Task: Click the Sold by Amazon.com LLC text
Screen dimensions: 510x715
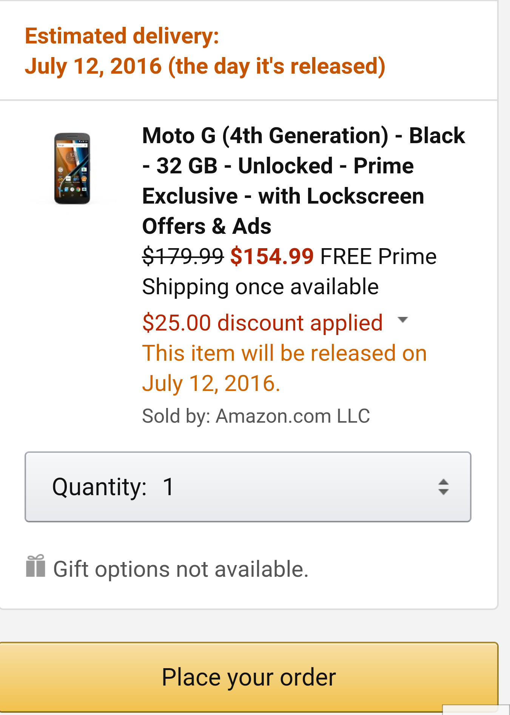Action: (x=256, y=416)
